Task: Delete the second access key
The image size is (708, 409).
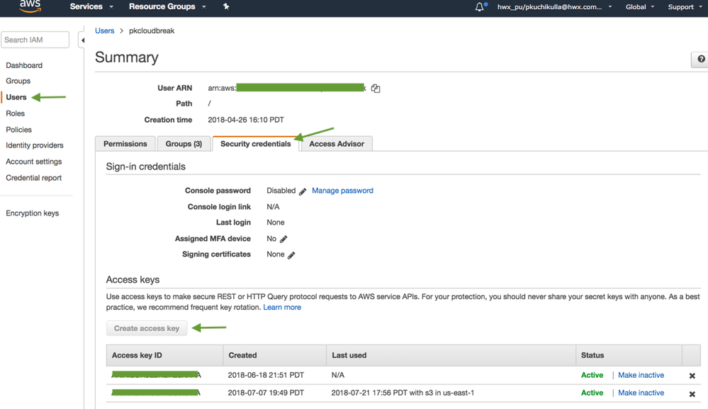Action: (692, 393)
